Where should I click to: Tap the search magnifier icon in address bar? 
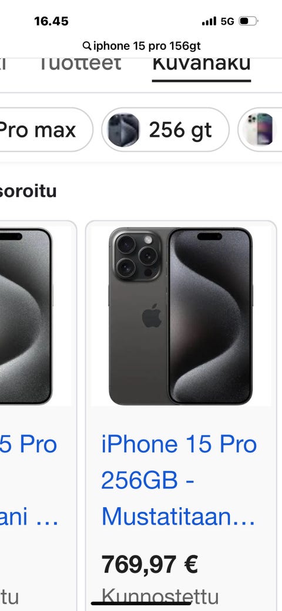[86, 46]
